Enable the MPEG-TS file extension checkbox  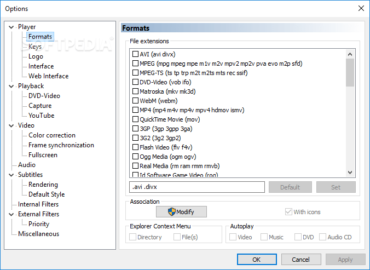point(135,73)
